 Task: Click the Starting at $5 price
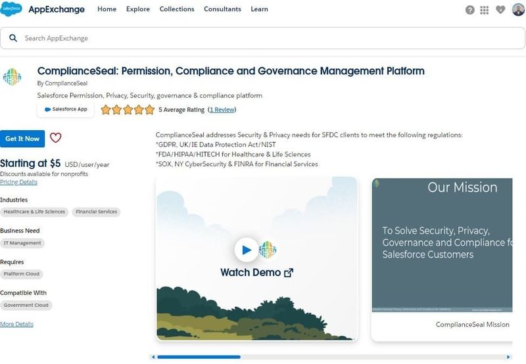point(30,163)
